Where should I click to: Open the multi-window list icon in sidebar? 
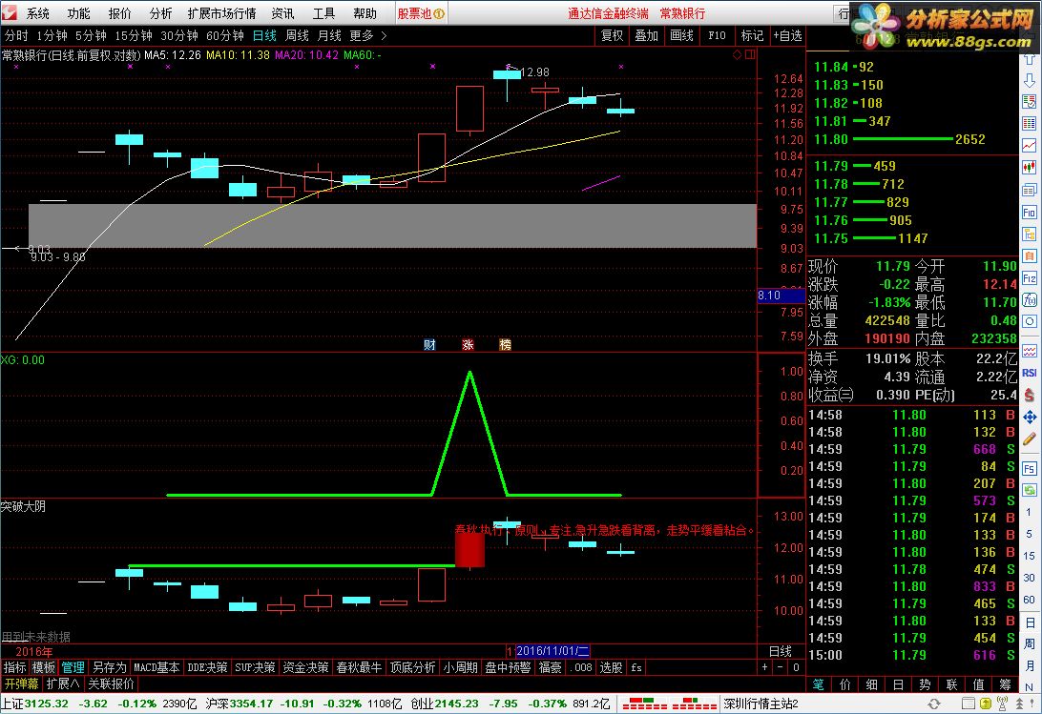point(1030,190)
